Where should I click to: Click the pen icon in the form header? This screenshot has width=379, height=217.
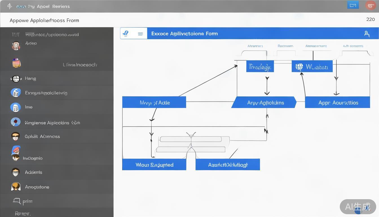(x=126, y=33)
